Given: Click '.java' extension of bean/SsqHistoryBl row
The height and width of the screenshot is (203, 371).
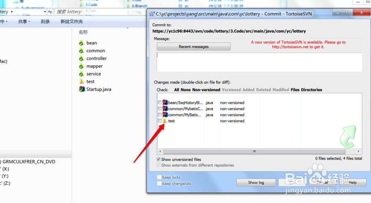Looking at the screenshot, I should [x=209, y=103].
